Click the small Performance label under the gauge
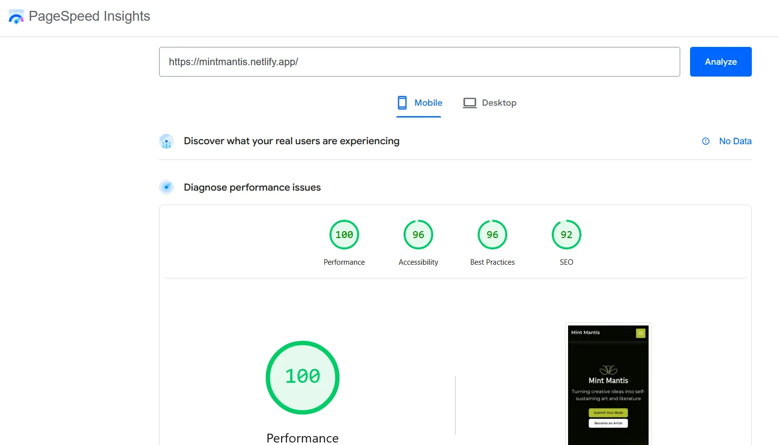779x445 pixels. (x=344, y=262)
